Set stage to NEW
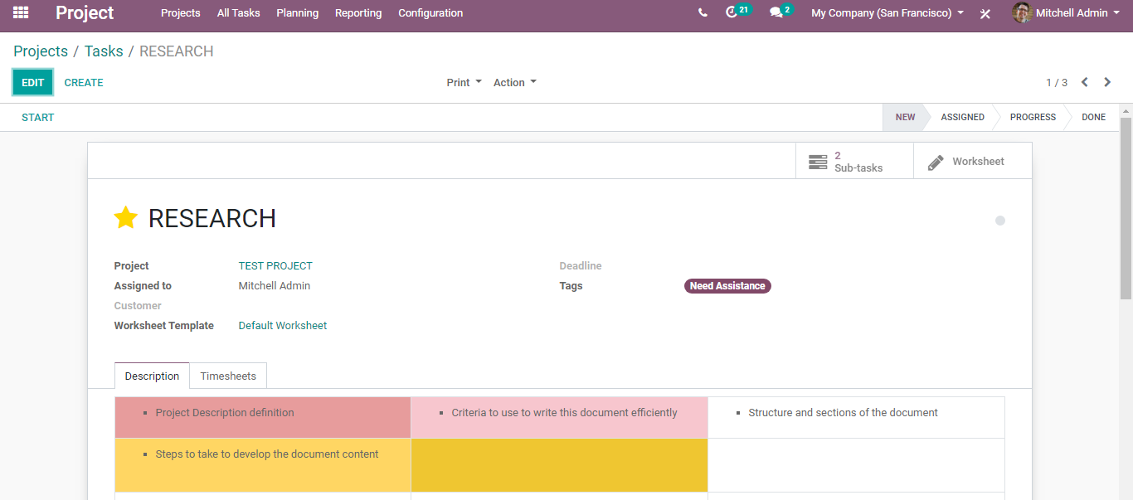This screenshot has height=500, width=1133. pyautogui.click(x=905, y=117)
